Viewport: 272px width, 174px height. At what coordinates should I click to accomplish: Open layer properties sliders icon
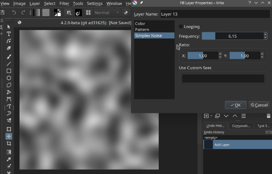point(244,116)
